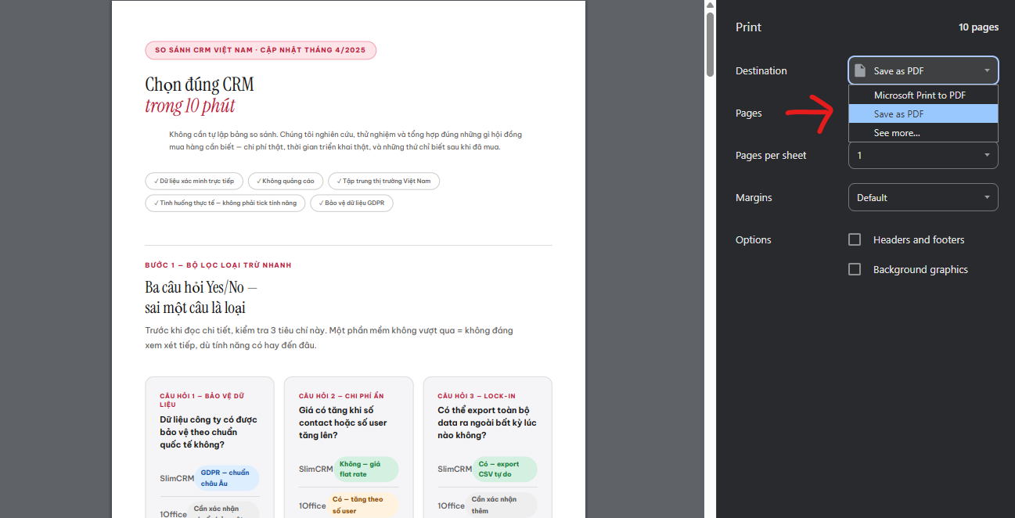Image resolution: width=1015 pixels, height=518 pixels.
Task: Tick the Background graphics checkbox
Action: pos(855,269)
